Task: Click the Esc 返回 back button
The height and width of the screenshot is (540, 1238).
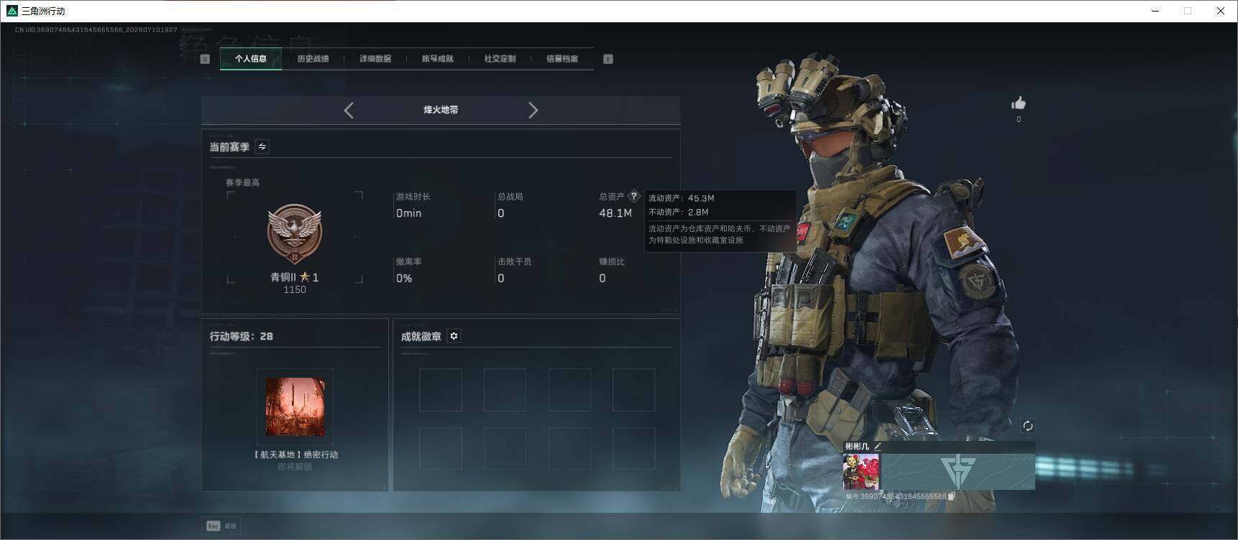Action: (221, 526)
